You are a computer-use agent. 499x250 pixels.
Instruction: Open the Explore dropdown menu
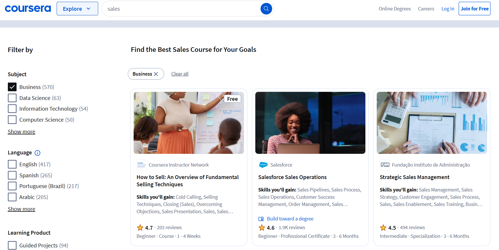point(77,9)
